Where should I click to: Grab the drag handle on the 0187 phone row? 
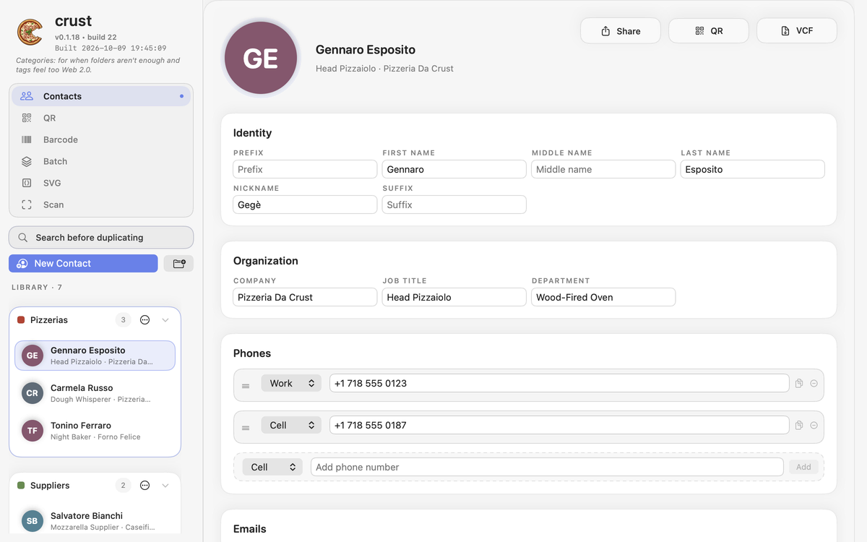[246, 428]
